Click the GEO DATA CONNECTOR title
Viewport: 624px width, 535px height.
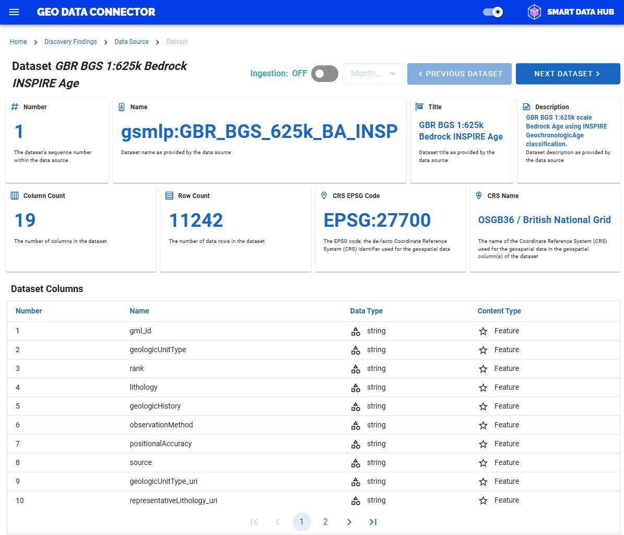pos(96,12)
